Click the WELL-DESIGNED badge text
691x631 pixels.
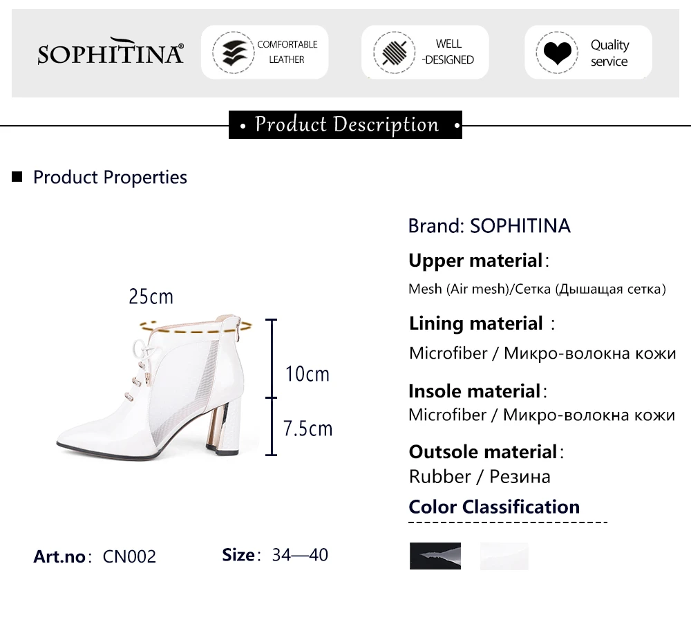pyautogui.click(x=448, y=52)
